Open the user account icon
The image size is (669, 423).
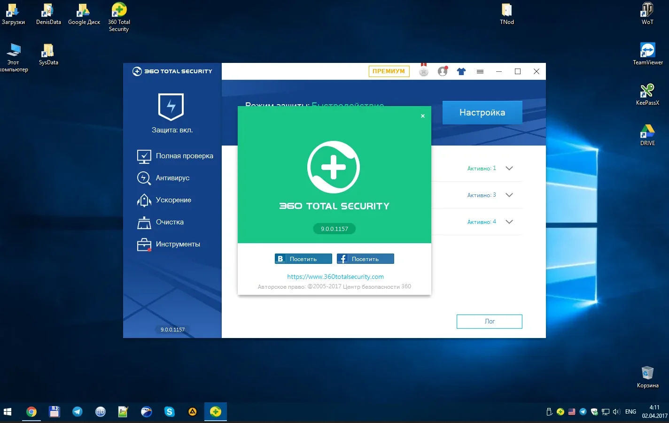point(443,71)
